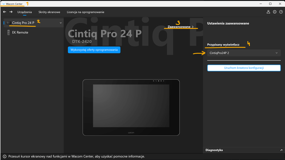Click the info icon in status bar
Screen dimensions: 285x160
4,156
